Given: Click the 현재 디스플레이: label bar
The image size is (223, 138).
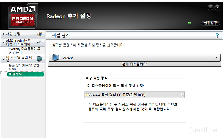Looking at the screenshot, I should (x=134, y=64).
